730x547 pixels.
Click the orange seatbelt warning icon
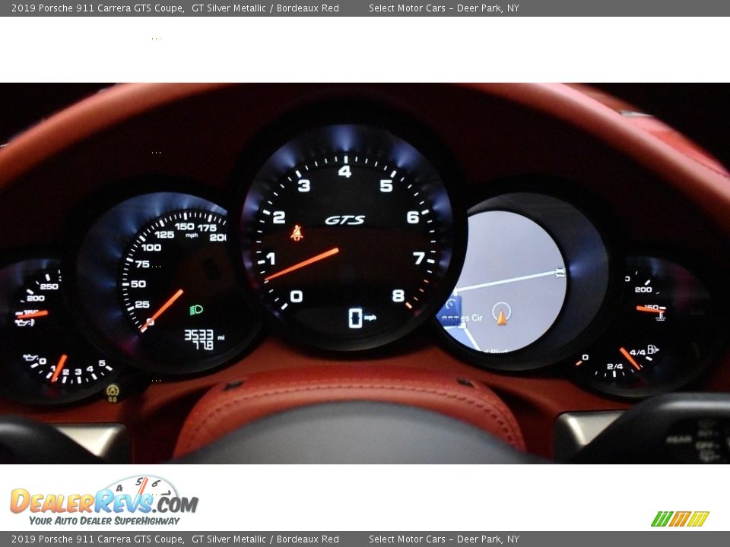(297, 232)
